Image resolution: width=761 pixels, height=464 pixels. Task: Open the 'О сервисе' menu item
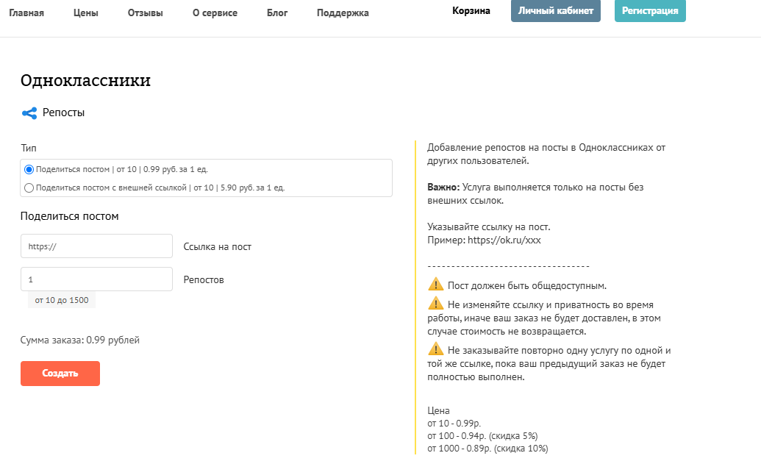coord(215,13)
